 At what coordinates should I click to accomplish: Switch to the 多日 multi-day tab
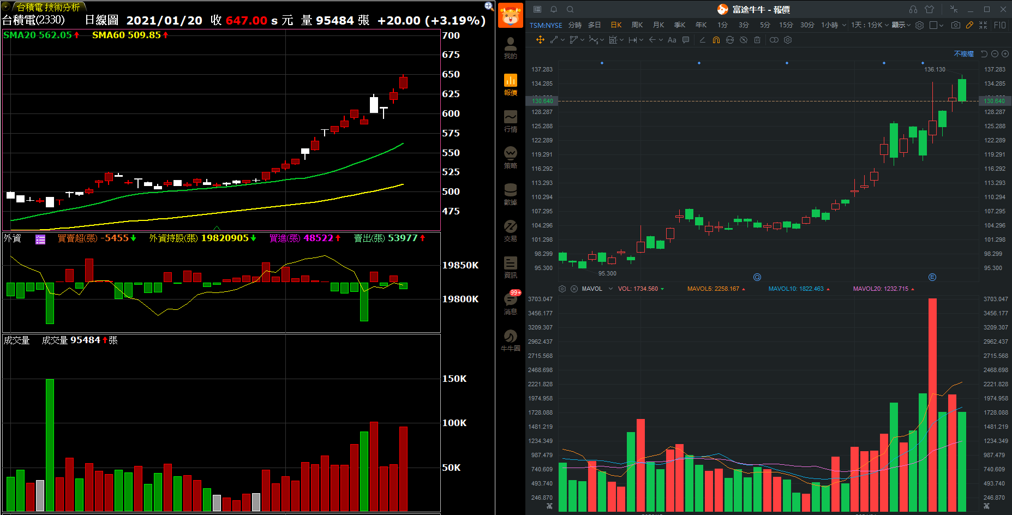594,25
